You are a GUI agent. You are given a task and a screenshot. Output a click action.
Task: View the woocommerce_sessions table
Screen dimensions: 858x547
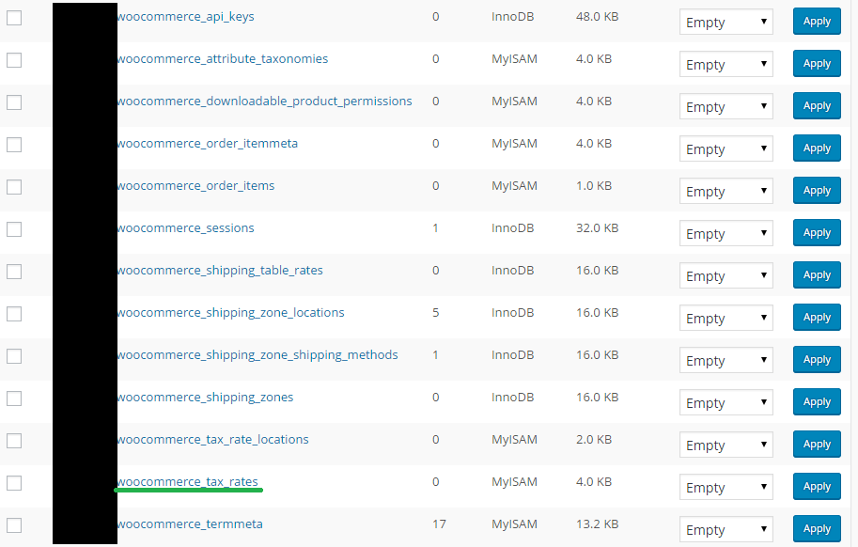tap(185, 228)
